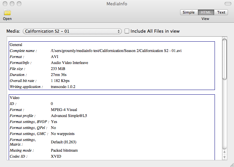Click the 'Format/Info :' label
234x167 pixels.
(21, 63)
